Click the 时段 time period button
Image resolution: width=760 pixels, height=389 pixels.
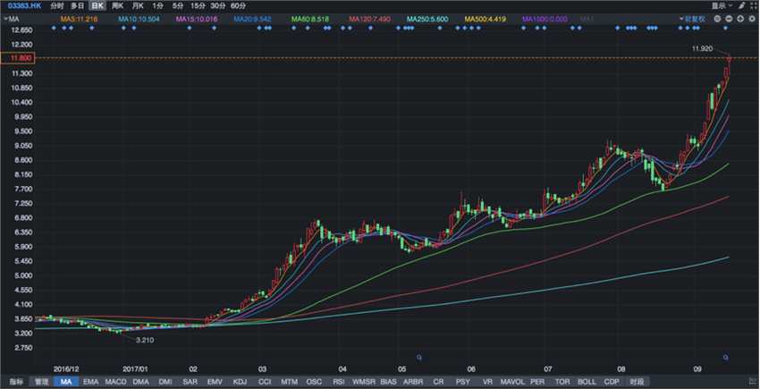637,382
